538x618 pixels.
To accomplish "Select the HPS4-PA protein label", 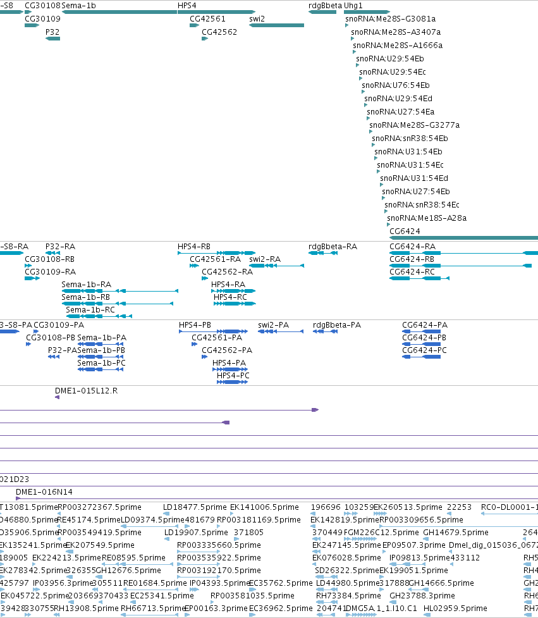I will [229, 362].
